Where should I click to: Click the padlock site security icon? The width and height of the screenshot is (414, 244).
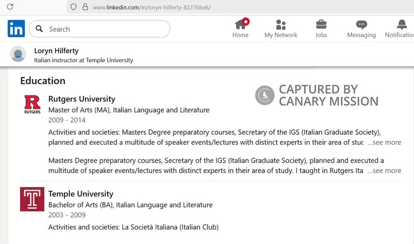tap(85, 7)
